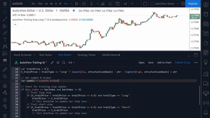The image size is (210, 118).
Task: Open the financials bar chart icon
Action: [103, 4]
